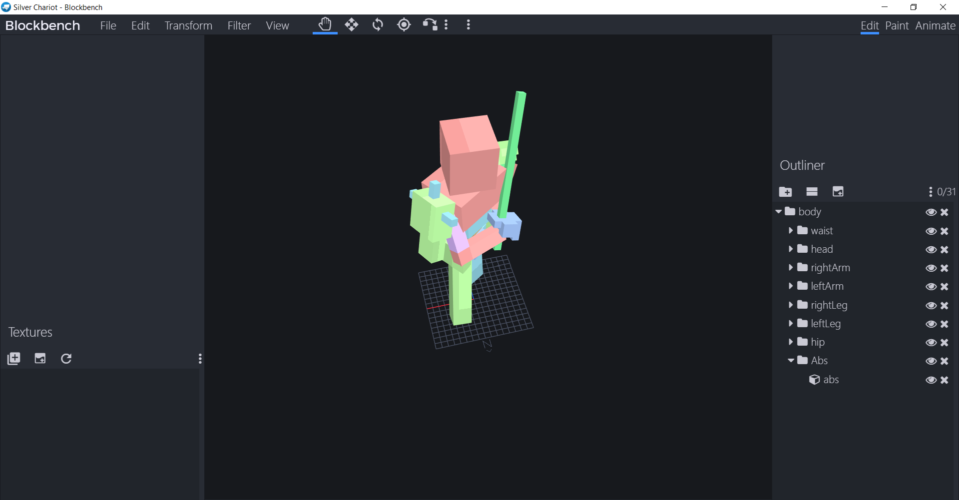Add a new cube from the Outliner toolbar
This screenshot has width=959, height=500.
[x=812, y=191]
